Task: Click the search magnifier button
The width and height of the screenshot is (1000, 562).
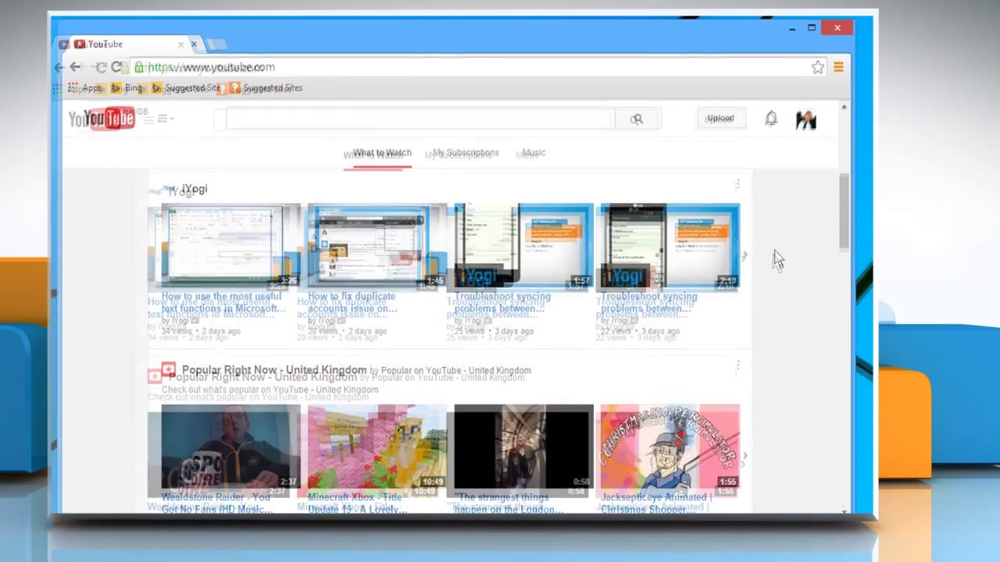Action: (637, 119)
